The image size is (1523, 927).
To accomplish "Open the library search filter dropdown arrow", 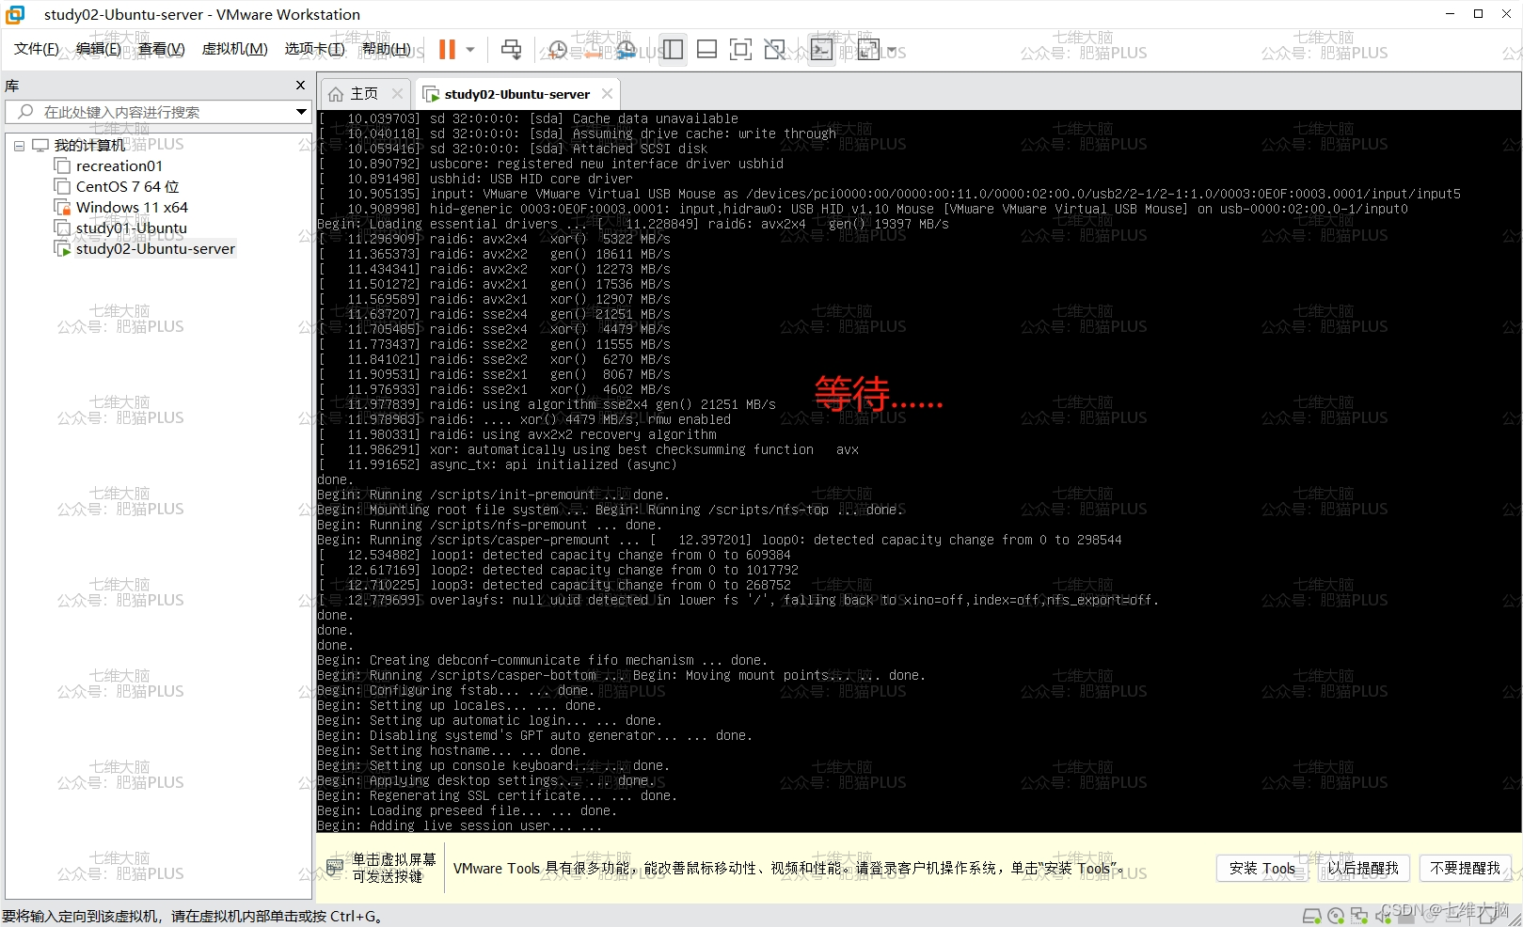I will (x=301, y=112).
